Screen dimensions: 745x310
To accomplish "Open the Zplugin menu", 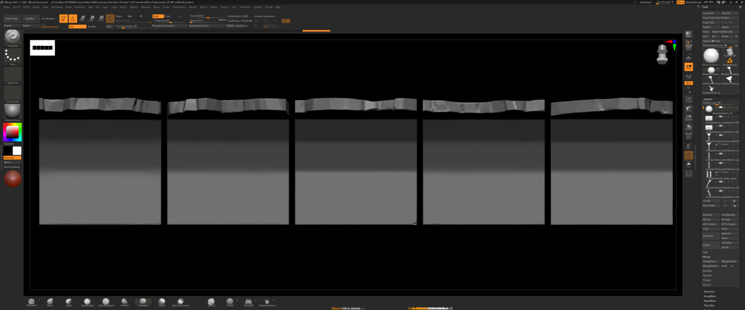I will [x=258, y=7].
